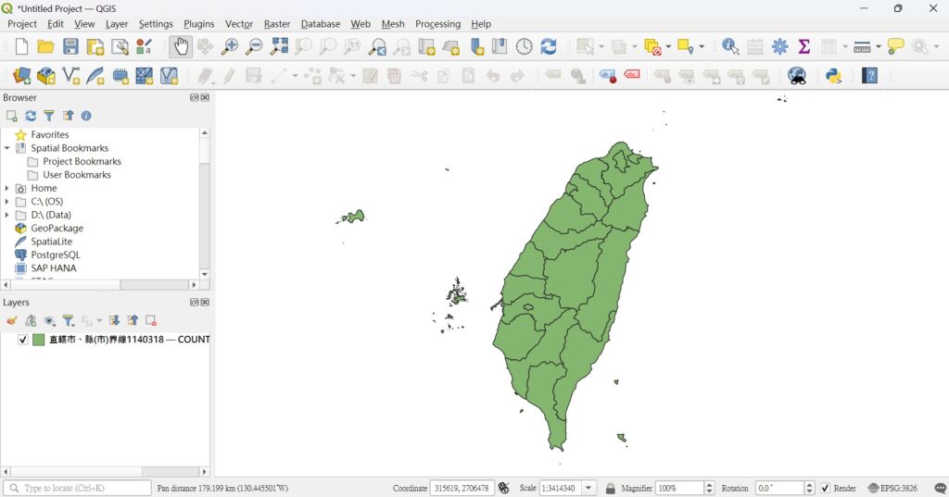Open the Style Manager tool
949x497 pixels.
point(144,46)
